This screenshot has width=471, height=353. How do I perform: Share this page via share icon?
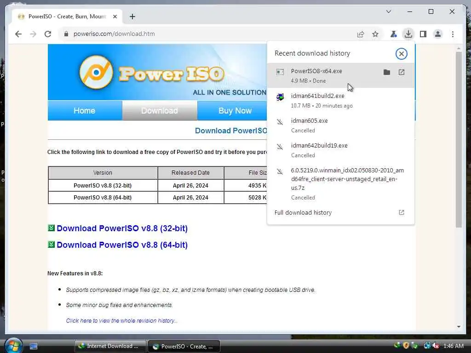[361, 34]
